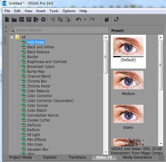Click the New project toolbar icon
Screen dimensions: 166x162
(x=7, y=19)
